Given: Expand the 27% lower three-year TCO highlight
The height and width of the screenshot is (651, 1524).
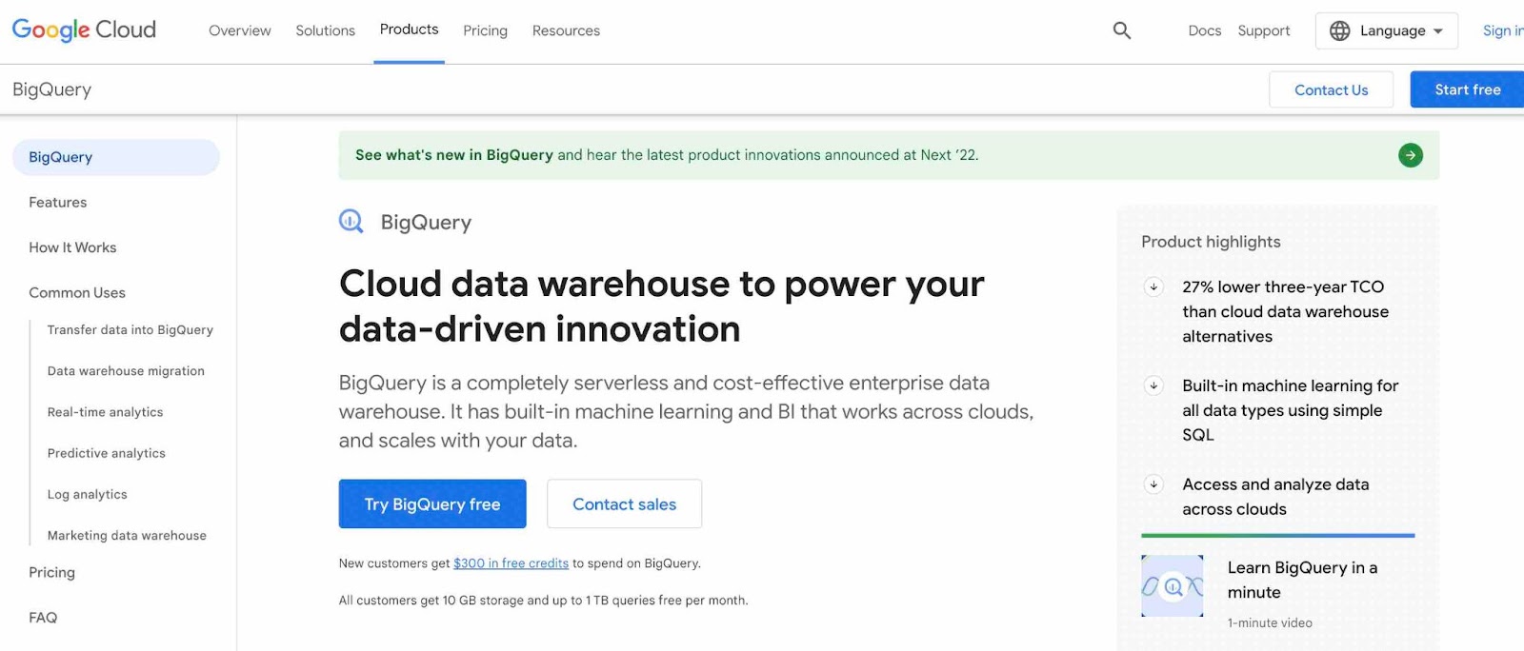Looking at the screenshot, I should point(1153,286).
